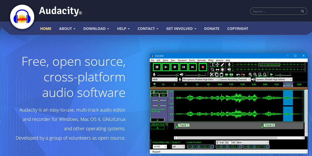
Task: Close the Label Track with its X button
Action: (x=152, y=124)
